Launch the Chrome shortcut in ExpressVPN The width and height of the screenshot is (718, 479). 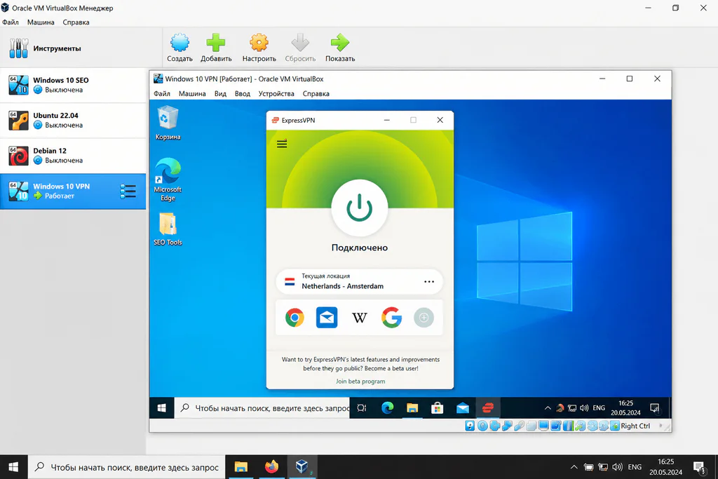(294, 318)
